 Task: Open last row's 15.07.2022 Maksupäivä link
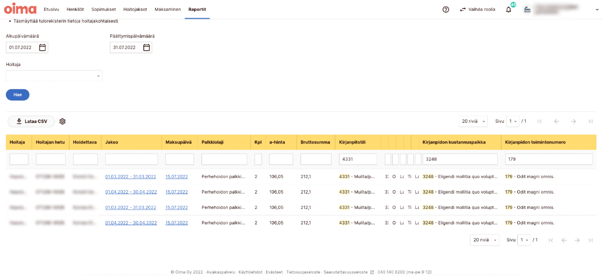coord(176,223)
